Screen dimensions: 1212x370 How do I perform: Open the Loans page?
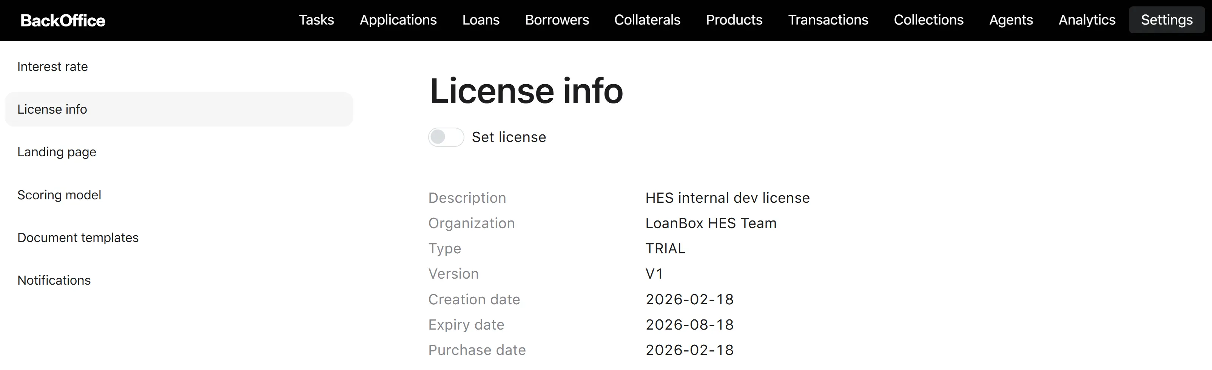point(480,20)
